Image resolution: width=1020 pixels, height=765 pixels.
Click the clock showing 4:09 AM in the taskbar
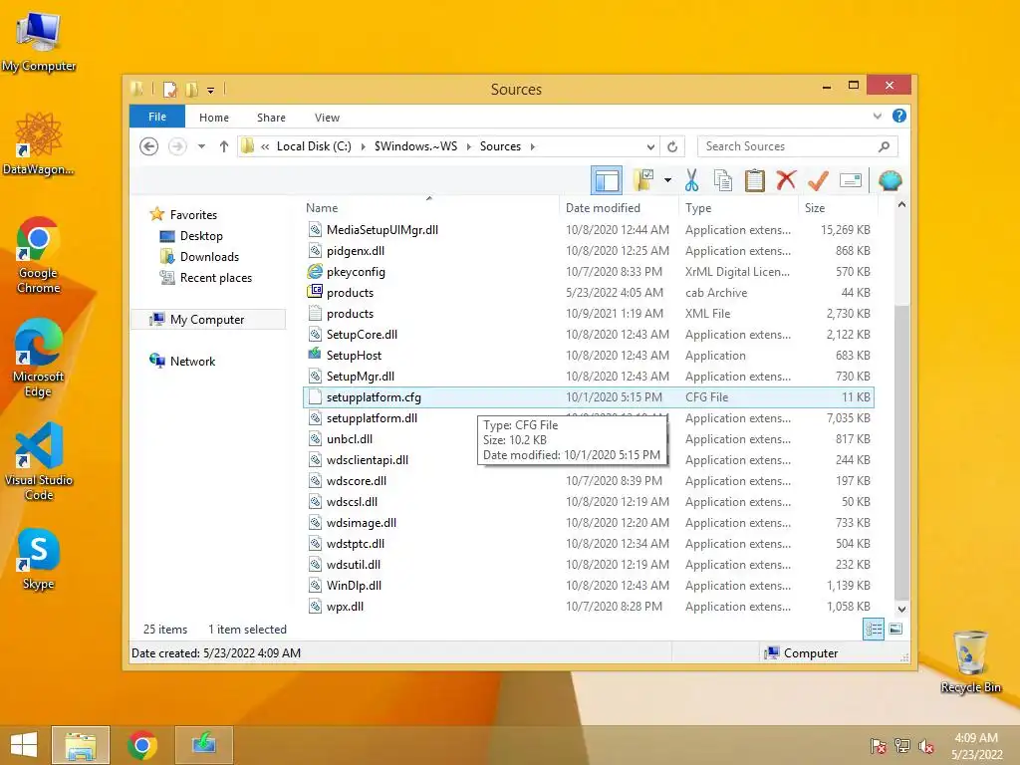[x=976, y=738]
